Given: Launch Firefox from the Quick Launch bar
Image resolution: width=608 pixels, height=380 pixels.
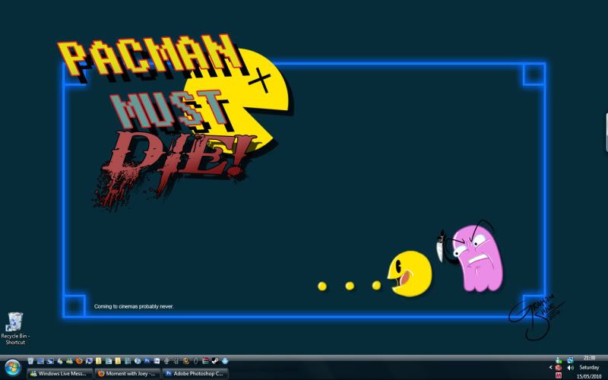Looking at the screenshot, I should [79, 361].
